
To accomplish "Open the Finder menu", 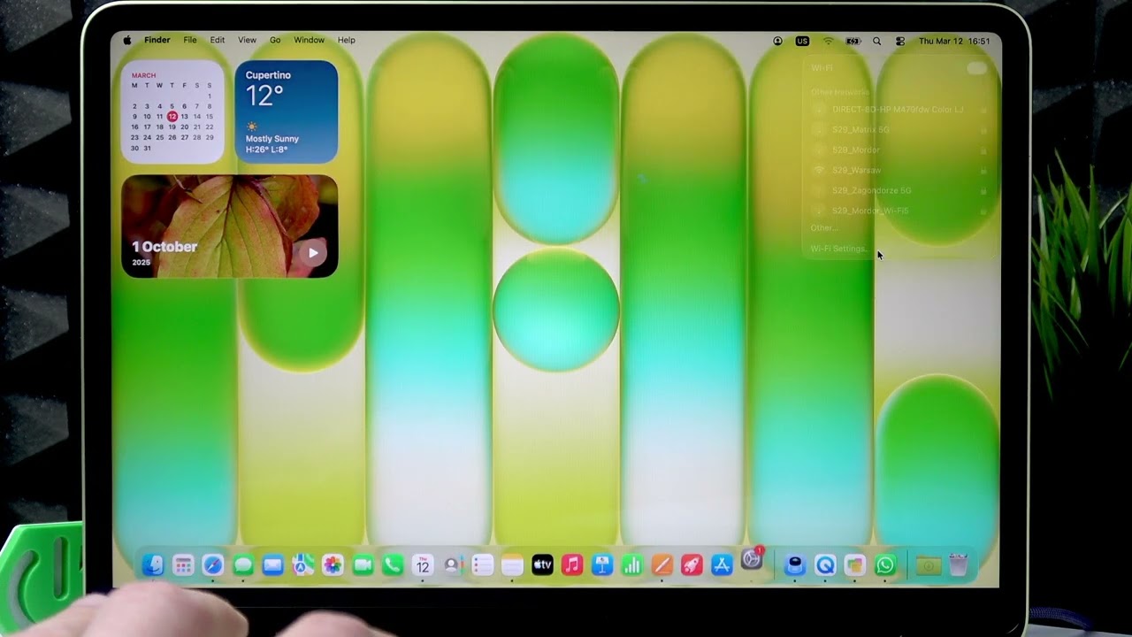I will (x=157, y=40).
